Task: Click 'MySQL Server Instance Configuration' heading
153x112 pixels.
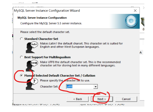Action: (42, 18)
